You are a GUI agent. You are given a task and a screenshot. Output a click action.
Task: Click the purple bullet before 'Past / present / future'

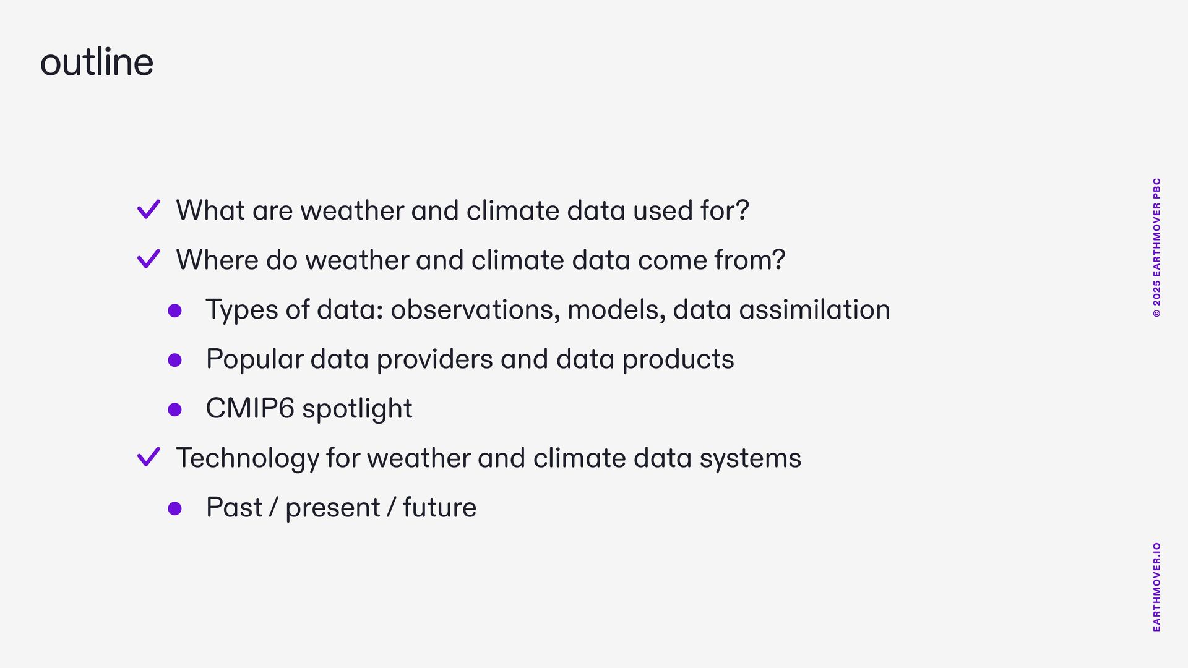pyautogui.click(x=175, y=508)
